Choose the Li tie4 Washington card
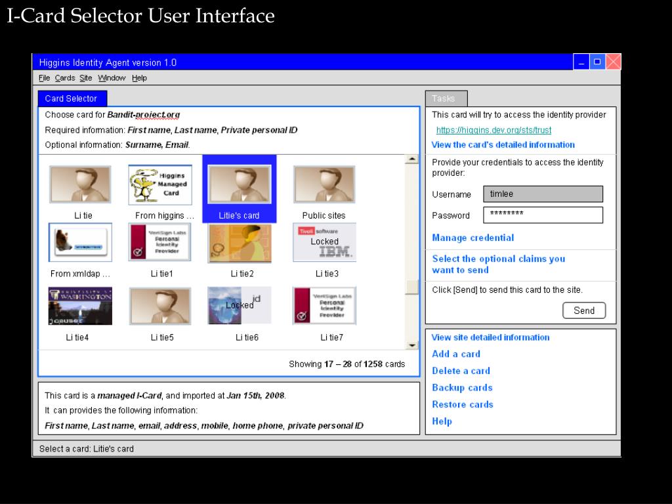Screen dimensions: 672x504 [80, 306]
